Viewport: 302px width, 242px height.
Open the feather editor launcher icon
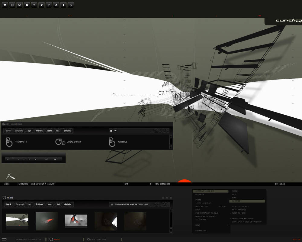(x=41, y=5)
